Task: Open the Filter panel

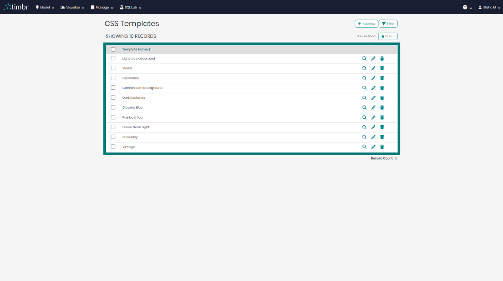Action: tap(388, 23)
